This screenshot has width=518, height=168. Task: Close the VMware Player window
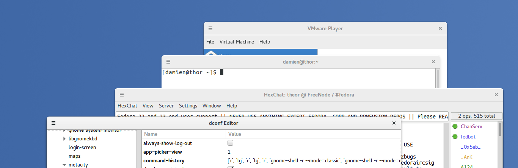(440, 28)
